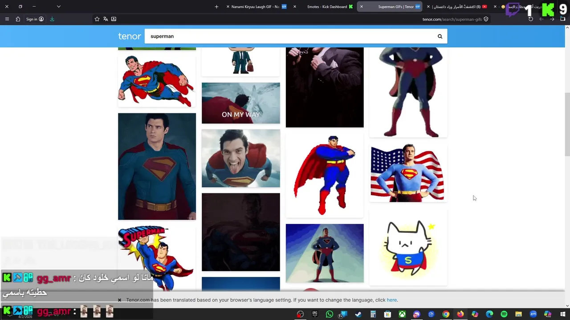Open the cat with S cape GIF
570x320 pixels.
pyautogui.click(x=408, y=247)
